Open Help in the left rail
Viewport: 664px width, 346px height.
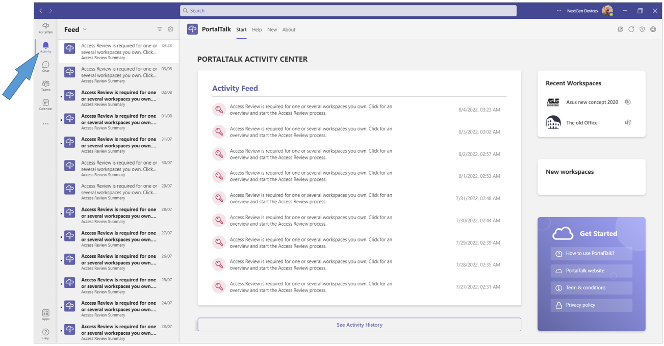[45, 334]
